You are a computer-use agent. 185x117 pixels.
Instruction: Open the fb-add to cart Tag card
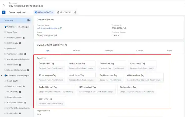81,66
